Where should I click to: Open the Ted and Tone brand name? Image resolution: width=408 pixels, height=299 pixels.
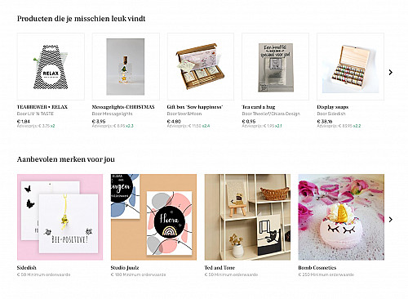tap(220, 268)
